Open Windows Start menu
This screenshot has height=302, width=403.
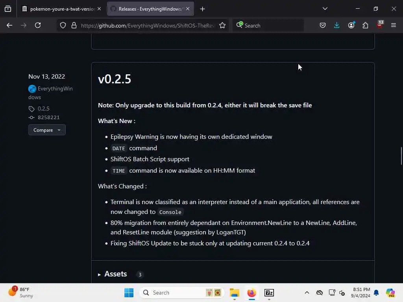(129, 293)
